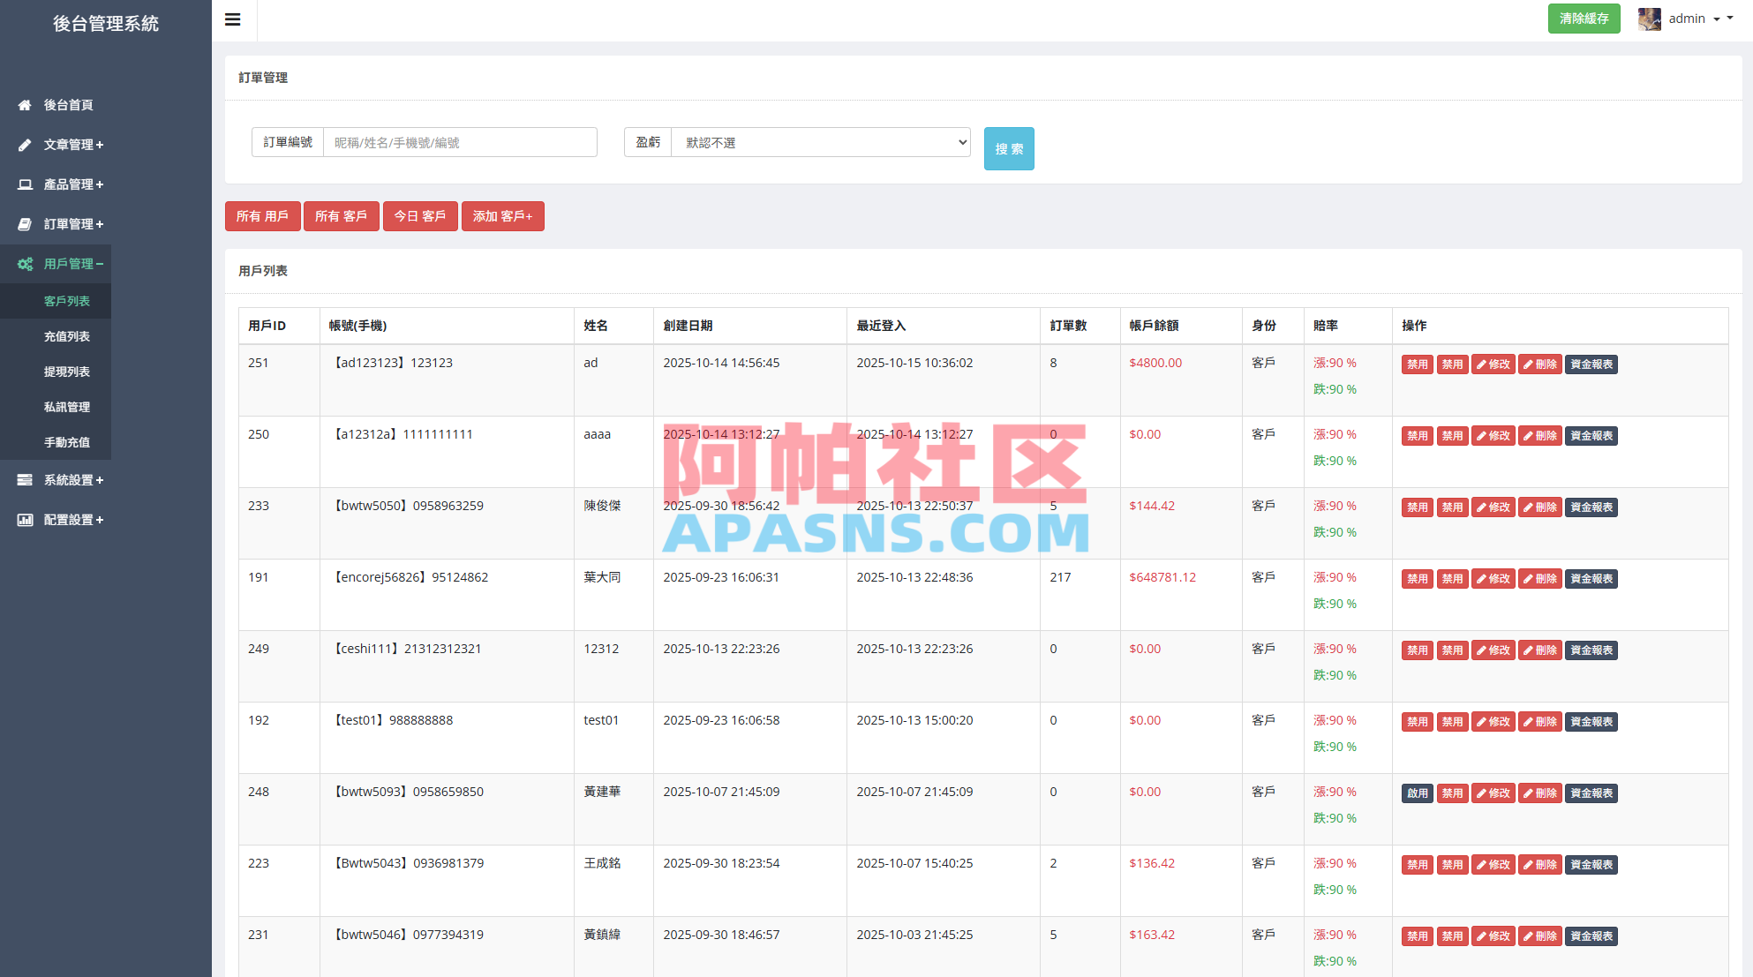The width and height of the screenshot is (1753, 977).
Task: Click the 所有 客戶 button
Action: point(341,216)
